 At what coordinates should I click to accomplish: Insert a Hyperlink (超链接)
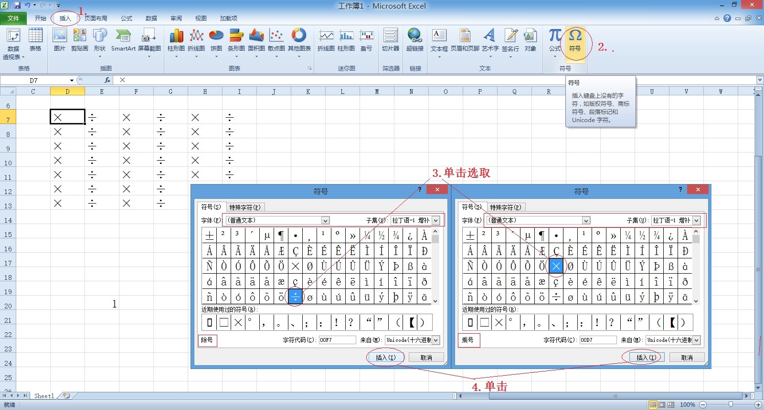(415, 40)
